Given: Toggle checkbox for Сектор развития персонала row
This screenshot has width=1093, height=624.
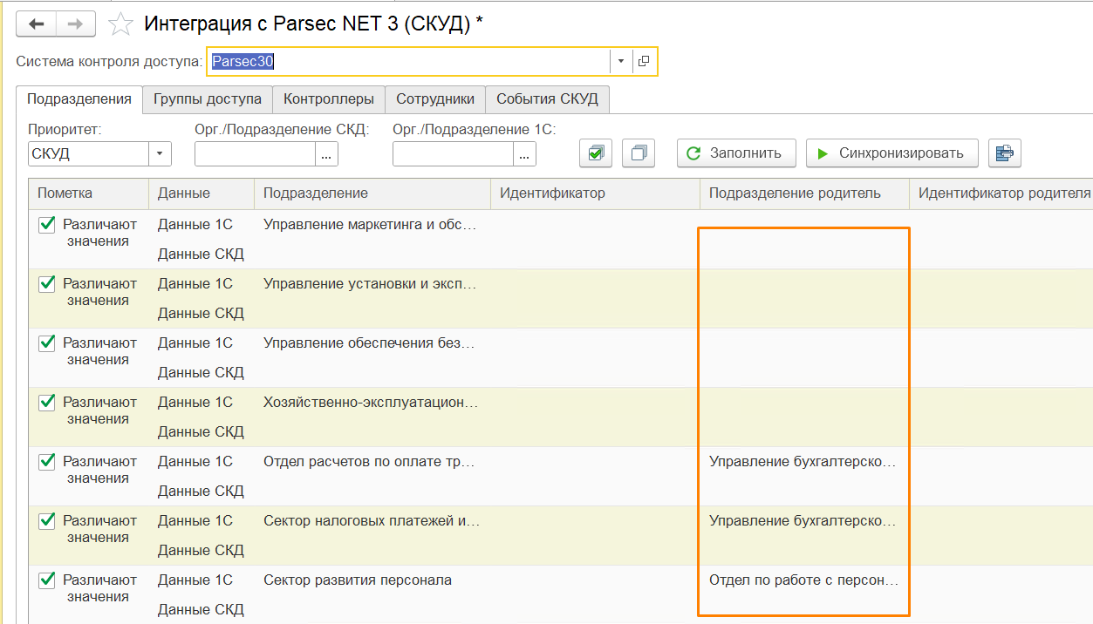Looking at the screenshot, I should click(x=47, y=580).
